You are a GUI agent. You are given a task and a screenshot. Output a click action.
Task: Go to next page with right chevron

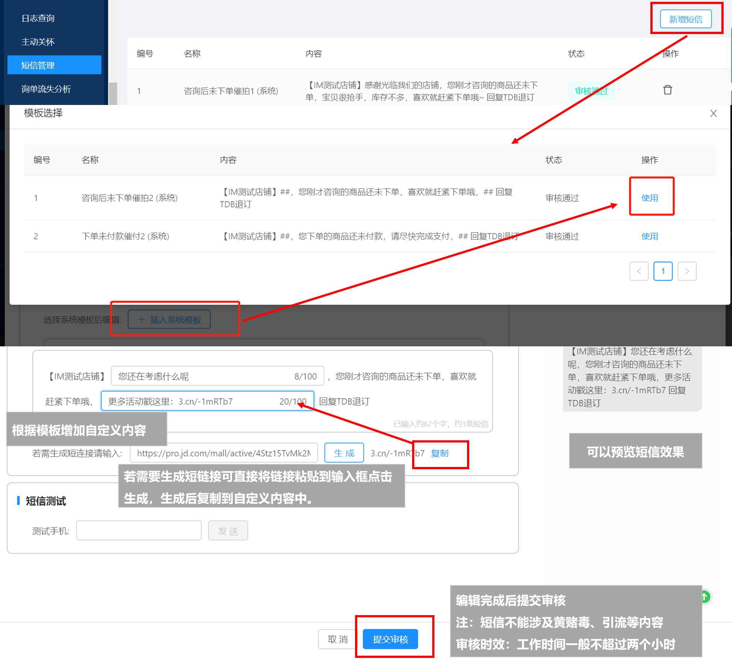(687, 271)
